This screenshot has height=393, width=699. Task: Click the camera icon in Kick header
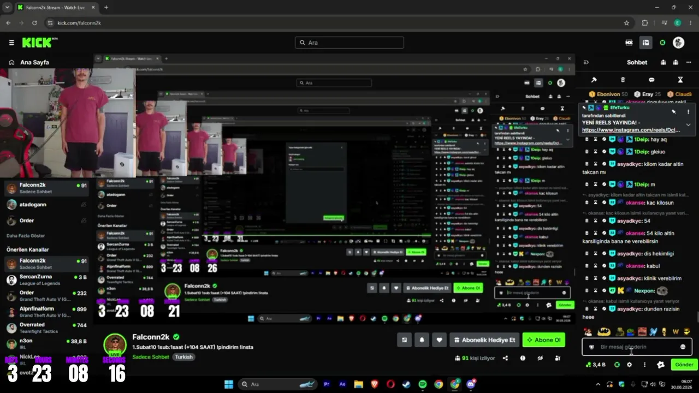point(629,43)
